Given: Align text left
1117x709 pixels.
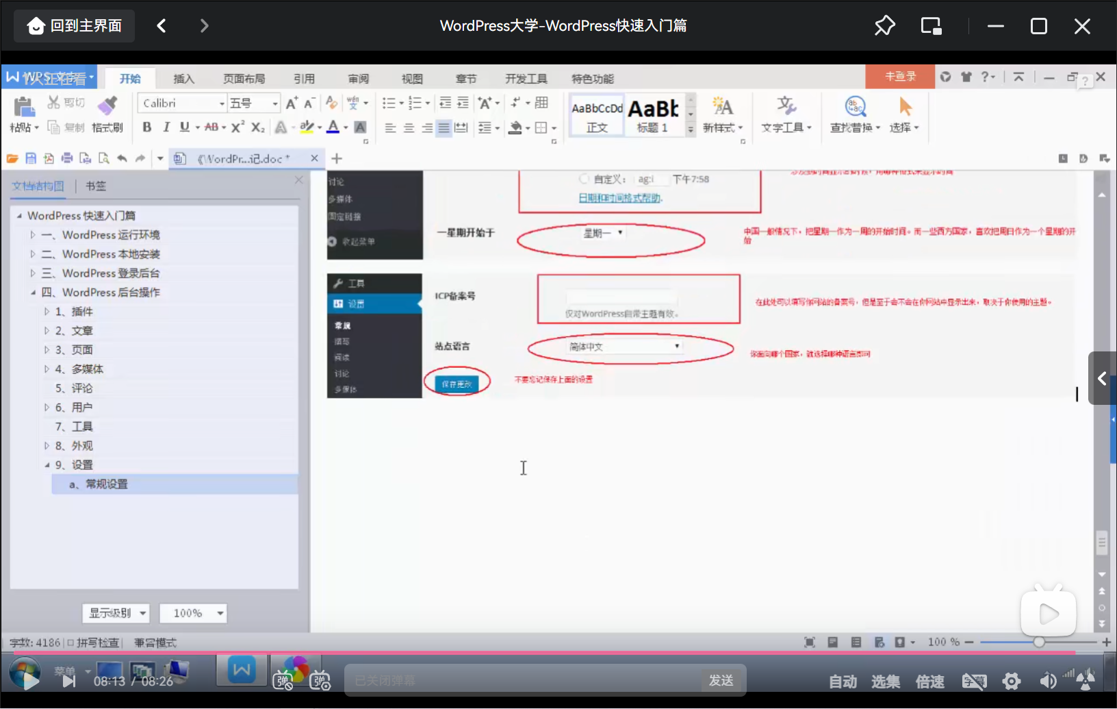Looking at the screenshot, I should click(x=390, y=127).
